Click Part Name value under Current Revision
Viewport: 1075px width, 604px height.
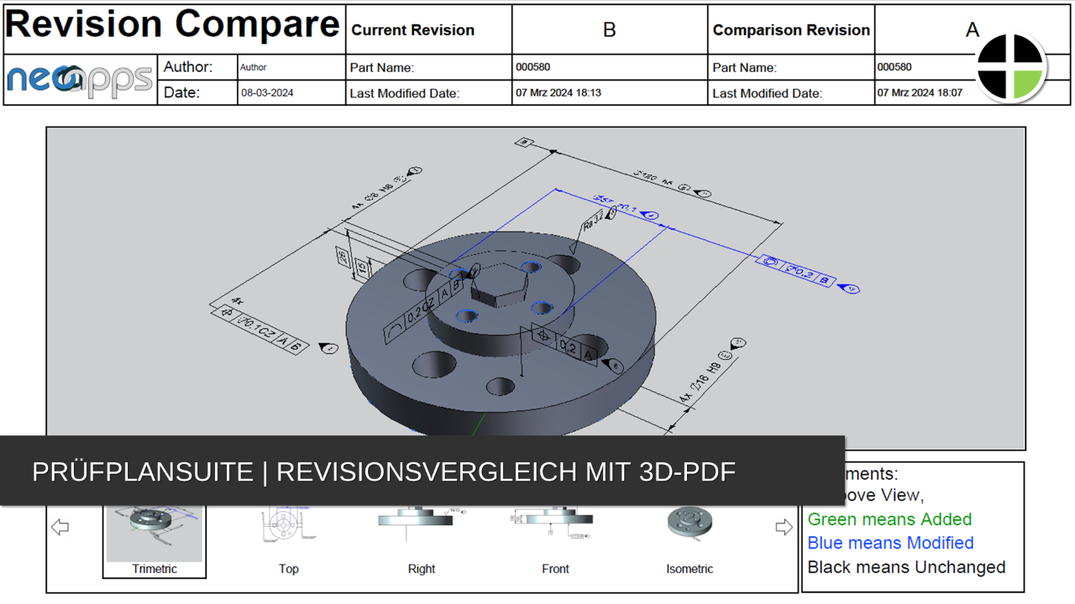coord(533,66)
